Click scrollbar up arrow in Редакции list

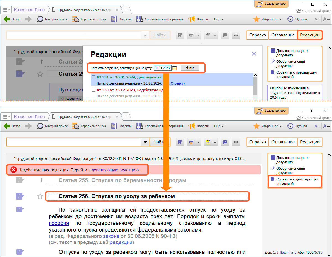coord(256,75)
